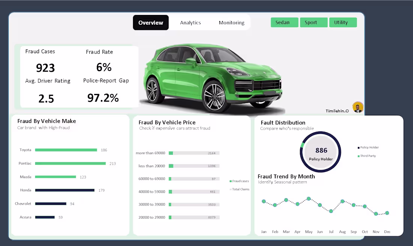Click the '60000 to 69000' price bar
Screen dimensions: 413x246
pos(194,179)
